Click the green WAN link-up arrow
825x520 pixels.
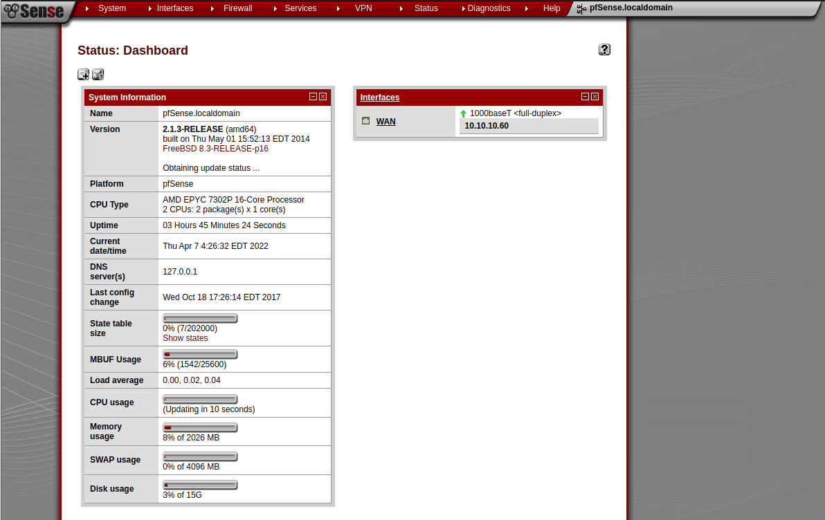point(463,113)
